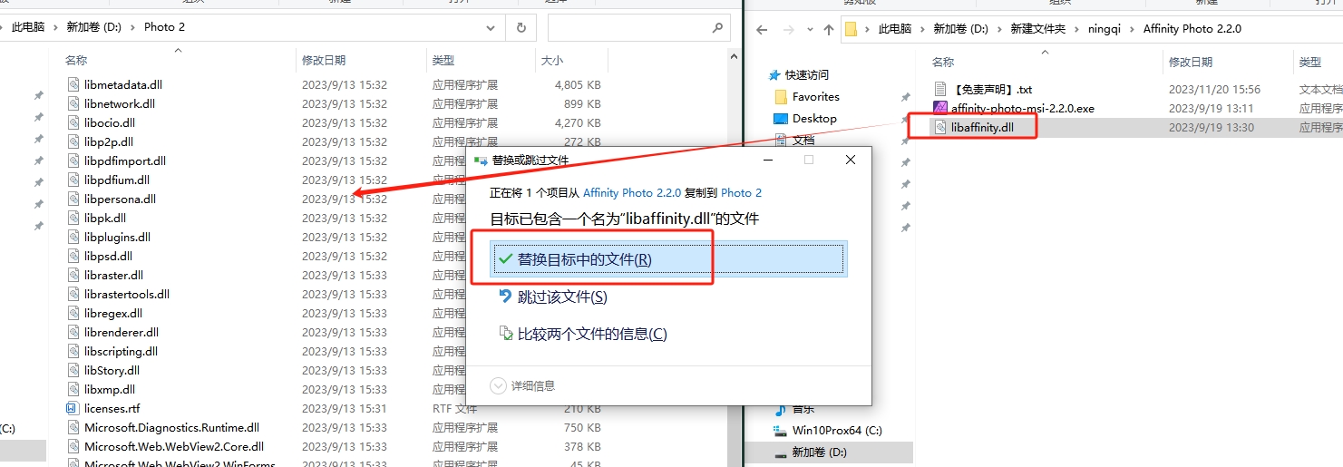The width and height of the screenshot is (1343, 467).
Task: Select libocio.dll file icon
Action: 73,122
